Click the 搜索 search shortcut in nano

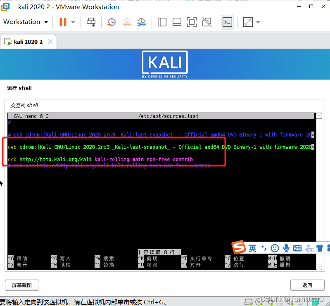point(104,259)
